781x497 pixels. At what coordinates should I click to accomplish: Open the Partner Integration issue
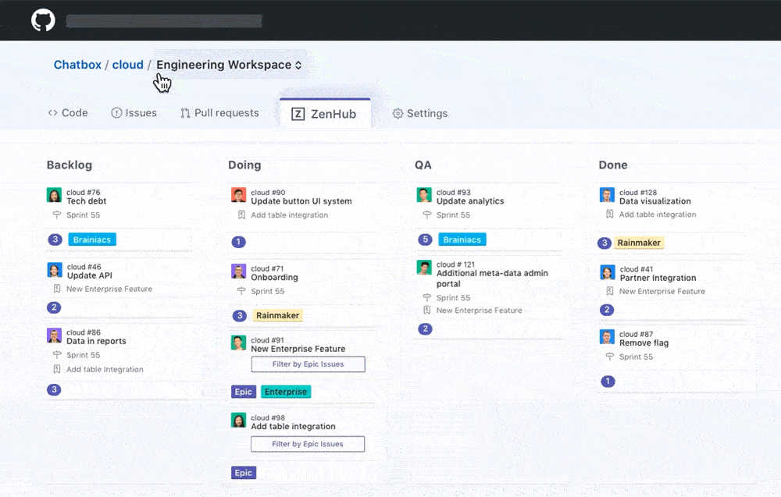[x=658, y=278]
